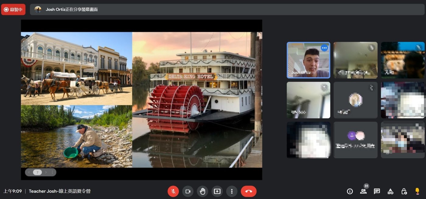Go to the previous slide with the left arrow
This screenshot has width=426, height=199.
[29, 172]
